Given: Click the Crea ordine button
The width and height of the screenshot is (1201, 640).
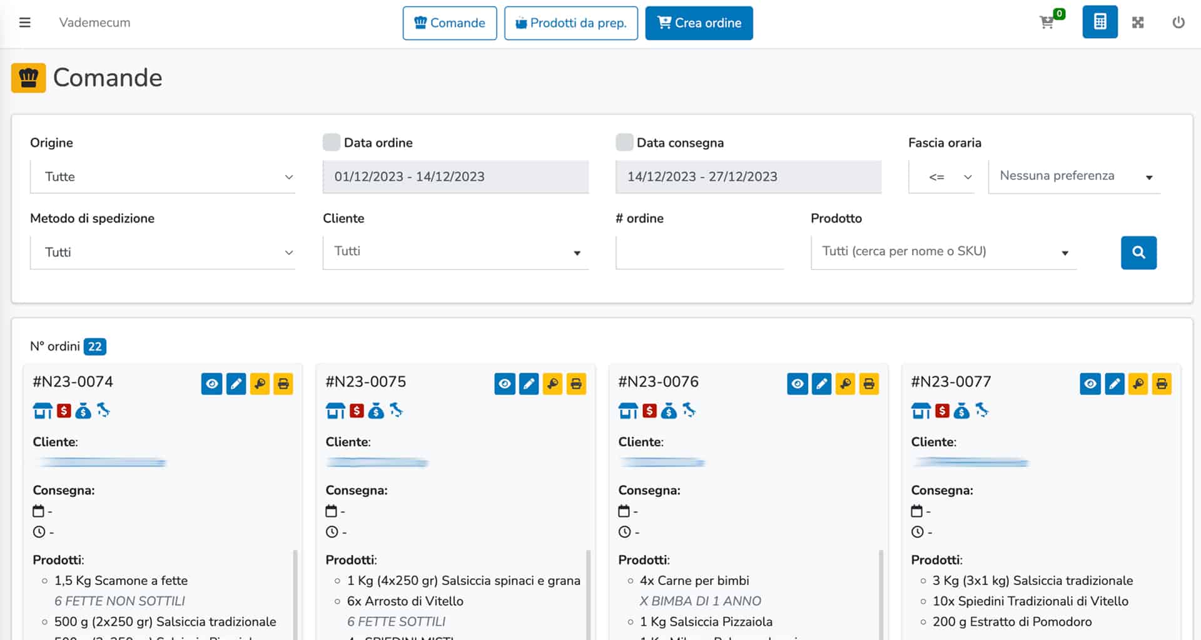Looking at the screenshot, I should (x=699, y=22).
